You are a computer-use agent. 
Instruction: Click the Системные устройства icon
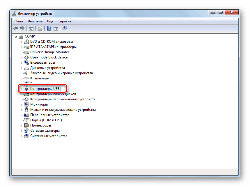click(x=26, y=136)
